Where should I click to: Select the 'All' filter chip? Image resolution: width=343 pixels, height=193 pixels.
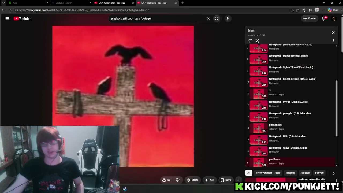(x=249, y=173)
